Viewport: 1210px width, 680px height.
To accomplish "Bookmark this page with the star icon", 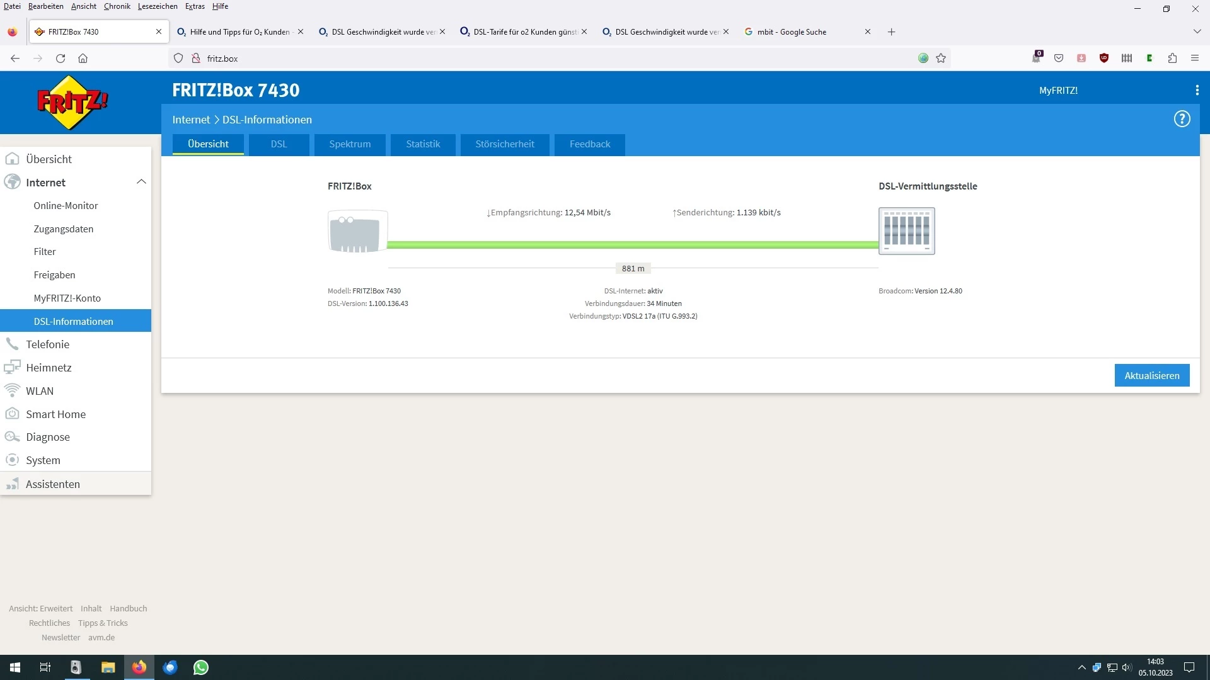I will (x=941, y=59).
